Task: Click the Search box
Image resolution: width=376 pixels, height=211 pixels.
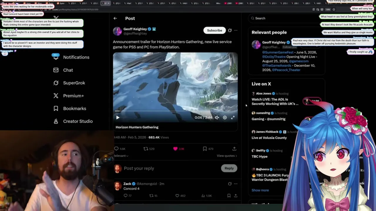Action: click(x=286, y=18)
